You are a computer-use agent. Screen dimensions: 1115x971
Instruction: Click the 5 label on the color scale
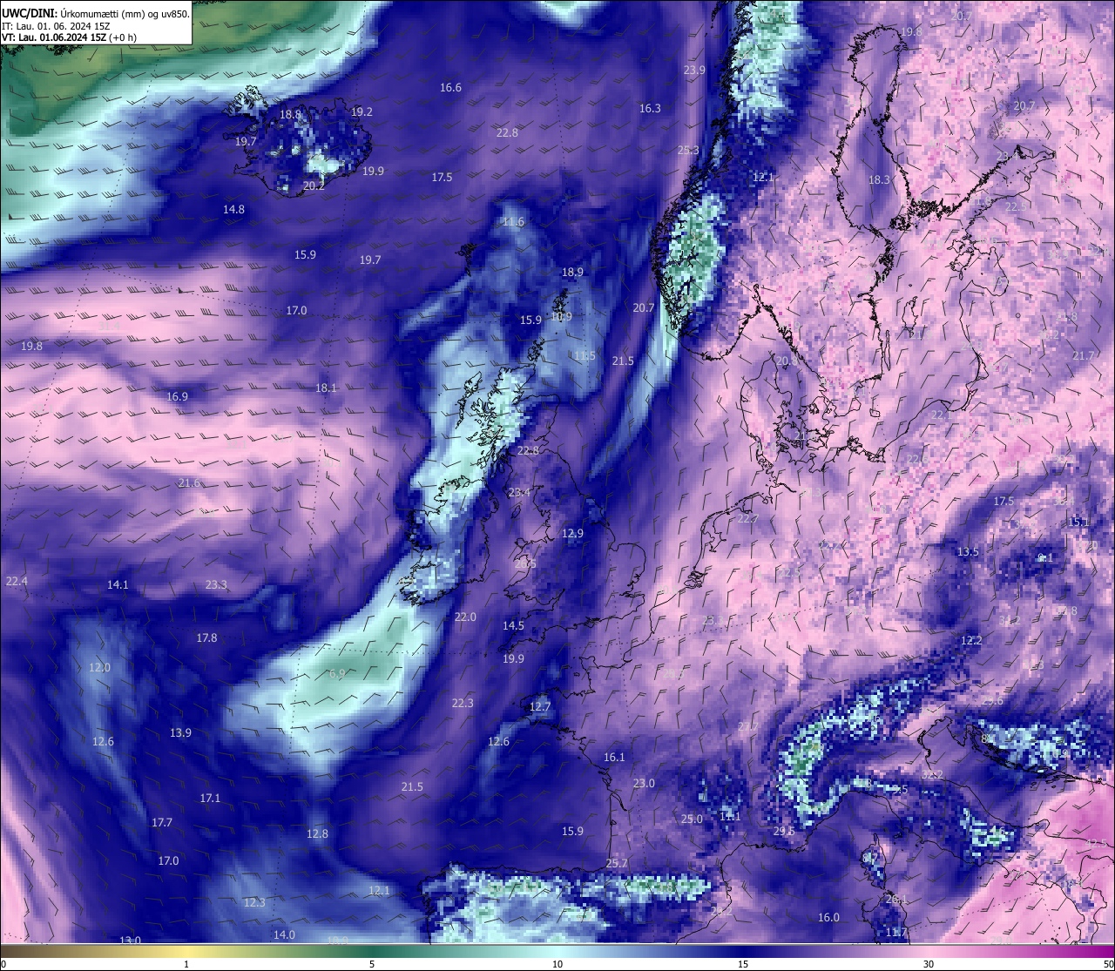[372, 964]
